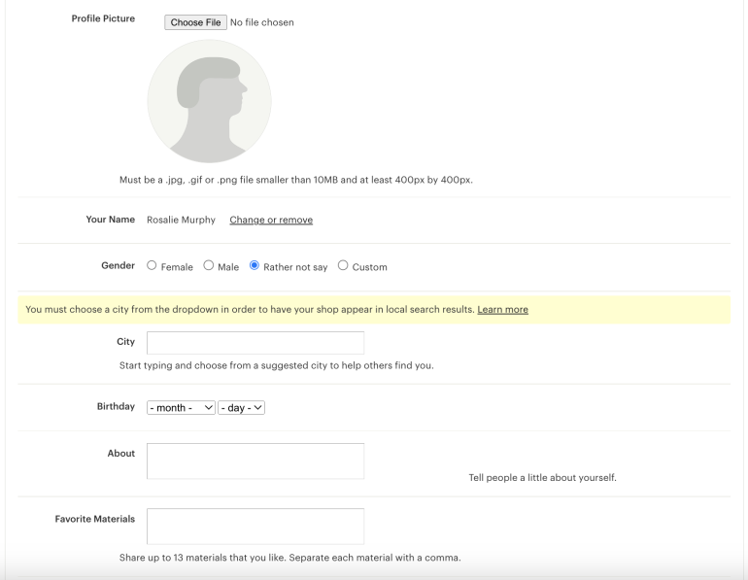748x580 pixels.
Task: Open the 'Learn more' link in yellow notice
Action: tap(502, 309)
